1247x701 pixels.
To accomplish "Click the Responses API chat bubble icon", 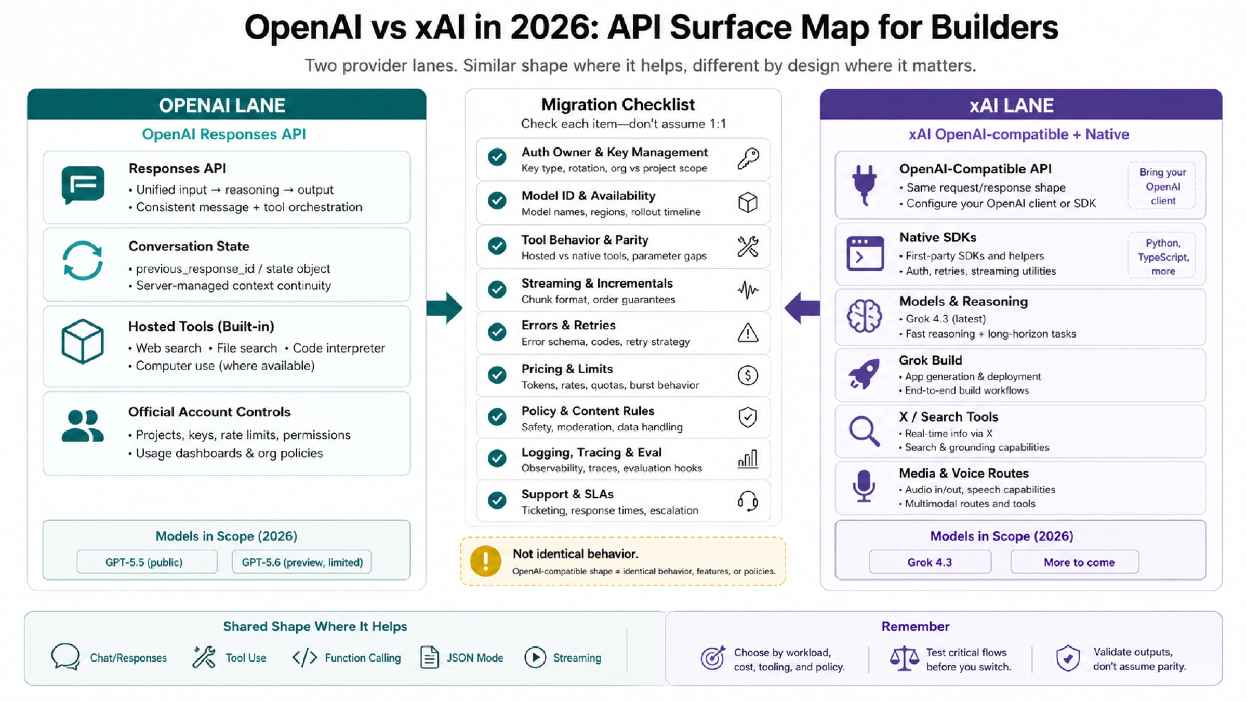I will click(83, 185).
